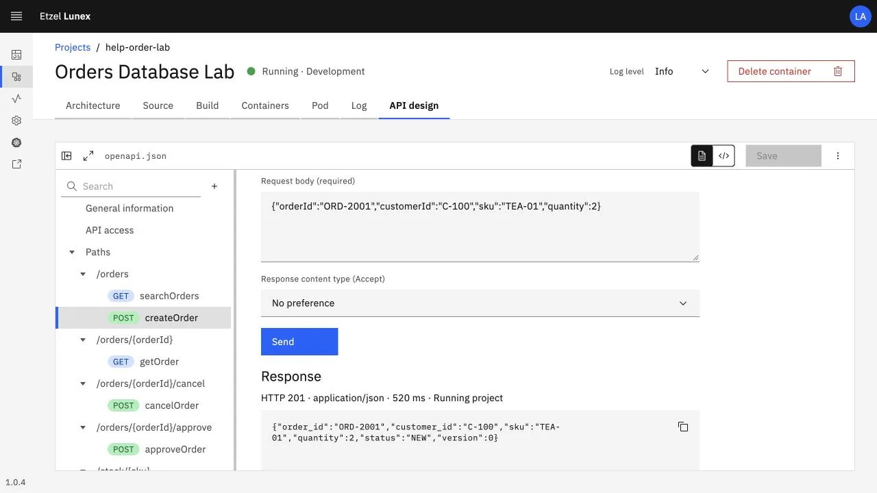Switch to the form document view
Viewport: 877px width, 493px height.
[702, 156]
